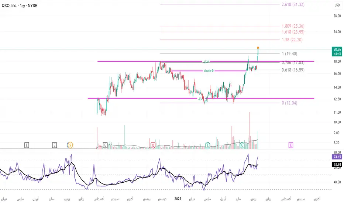The image size is (344, 203).
Task: Click the 11.00 price axis label
Action: pos(337,112)
